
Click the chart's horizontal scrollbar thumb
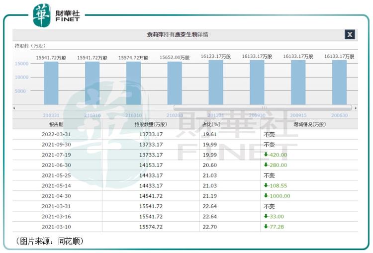pos(263,108)
